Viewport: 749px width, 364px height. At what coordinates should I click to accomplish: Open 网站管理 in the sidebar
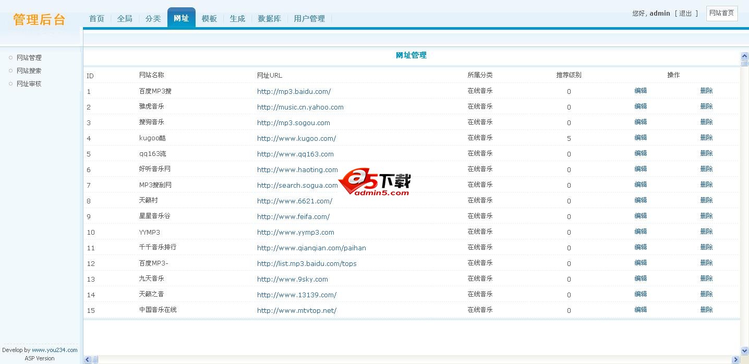click(29, 58)
